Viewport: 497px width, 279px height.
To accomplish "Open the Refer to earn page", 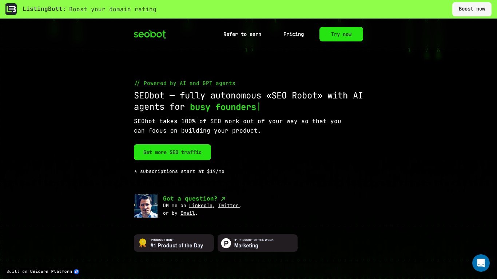I will 242,34.
